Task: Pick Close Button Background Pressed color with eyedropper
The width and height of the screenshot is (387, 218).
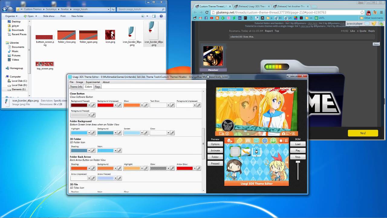Action: pyautogui.click(x=93, y=105)
